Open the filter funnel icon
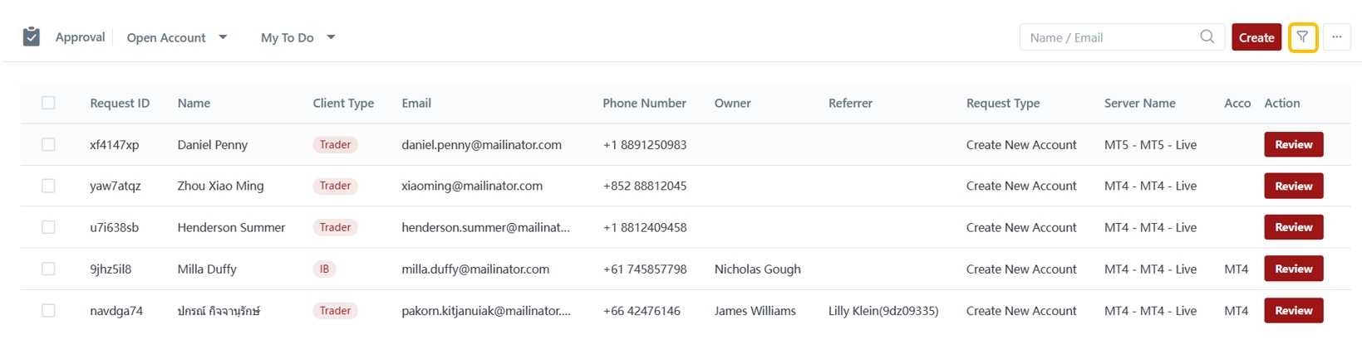This screenshot has height=339, width=1362. point(1302,37)
